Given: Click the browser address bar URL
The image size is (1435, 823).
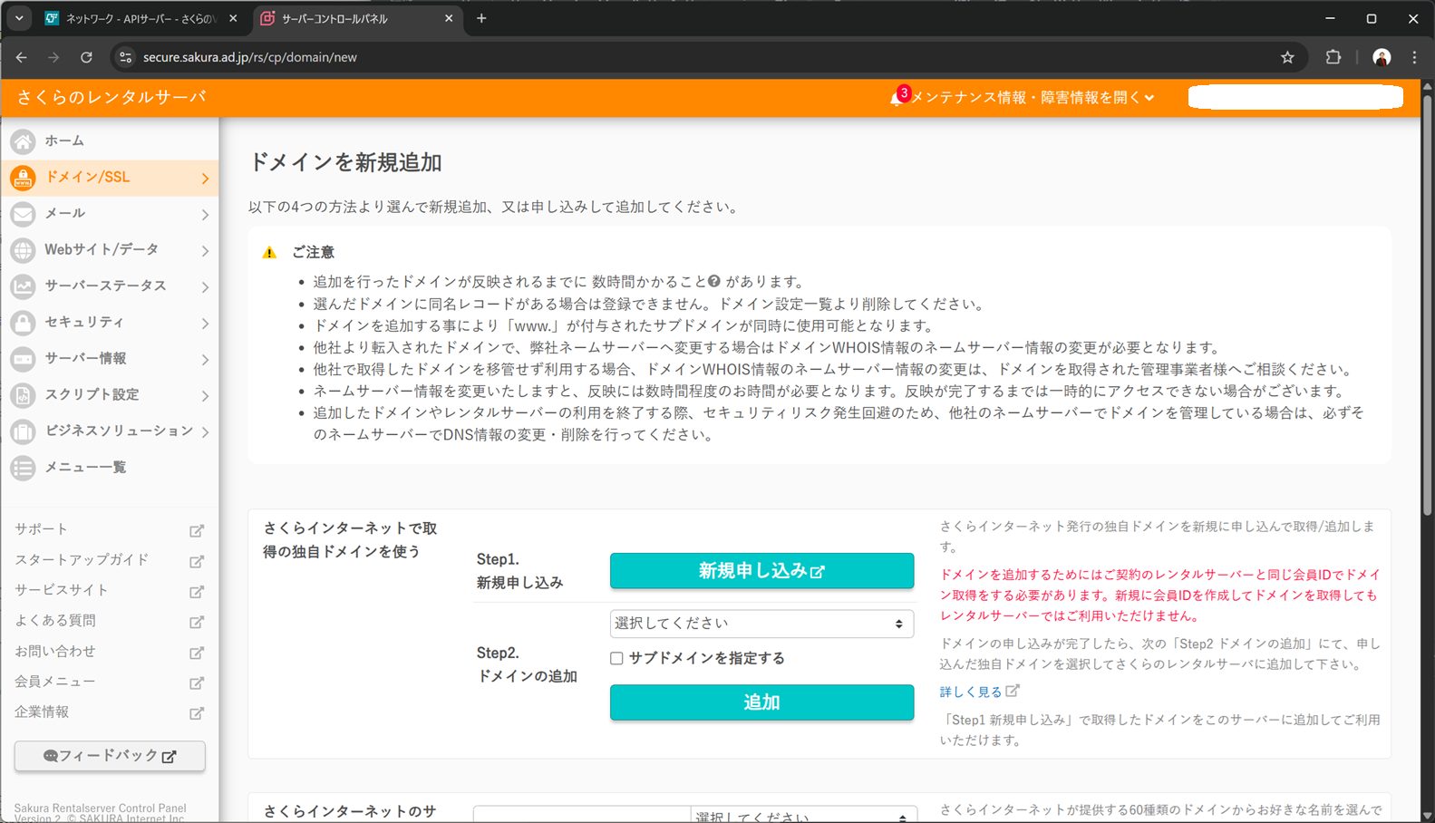Looking at the screenshot, I should tap(250, 57).
